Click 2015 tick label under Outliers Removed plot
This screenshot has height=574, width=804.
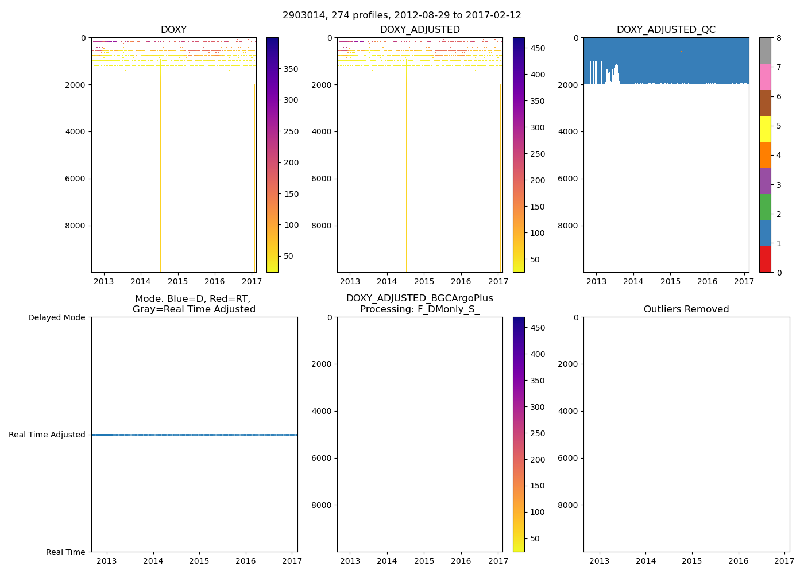(691, 561)
